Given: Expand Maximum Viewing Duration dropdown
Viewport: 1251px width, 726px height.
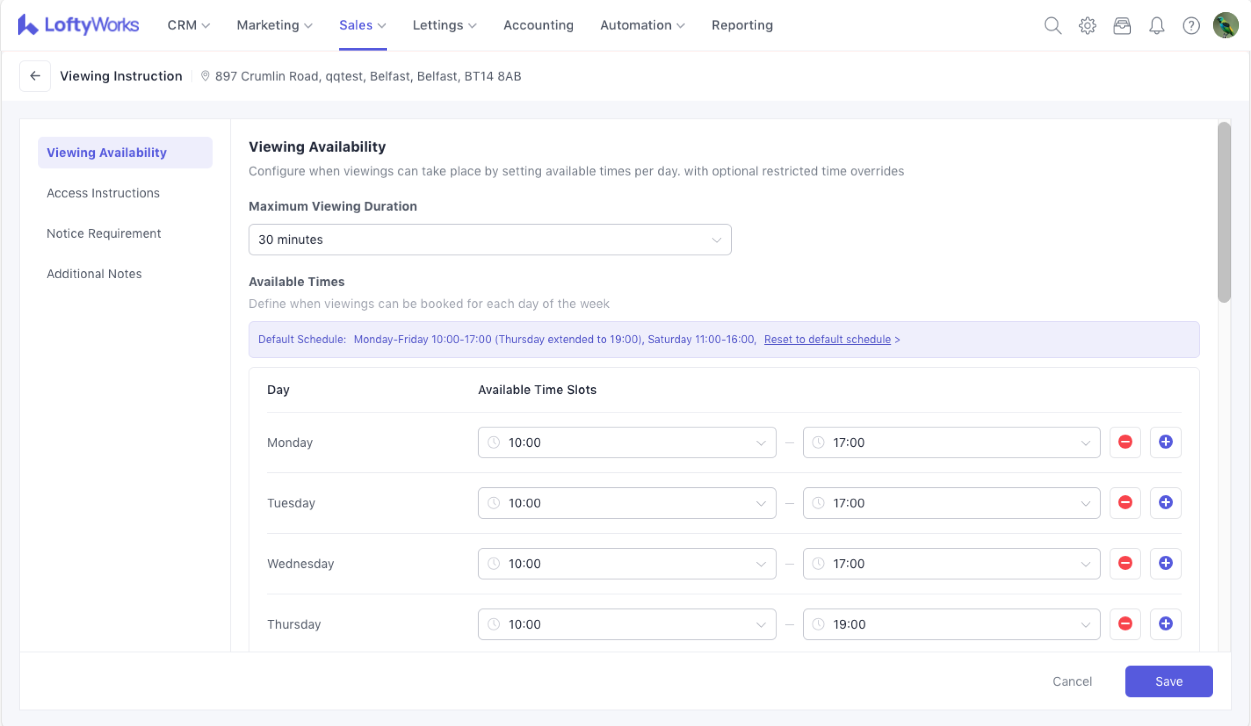Looking at the screenshot, I should pos(489,239).
